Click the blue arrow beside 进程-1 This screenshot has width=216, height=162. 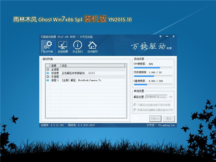48,80
